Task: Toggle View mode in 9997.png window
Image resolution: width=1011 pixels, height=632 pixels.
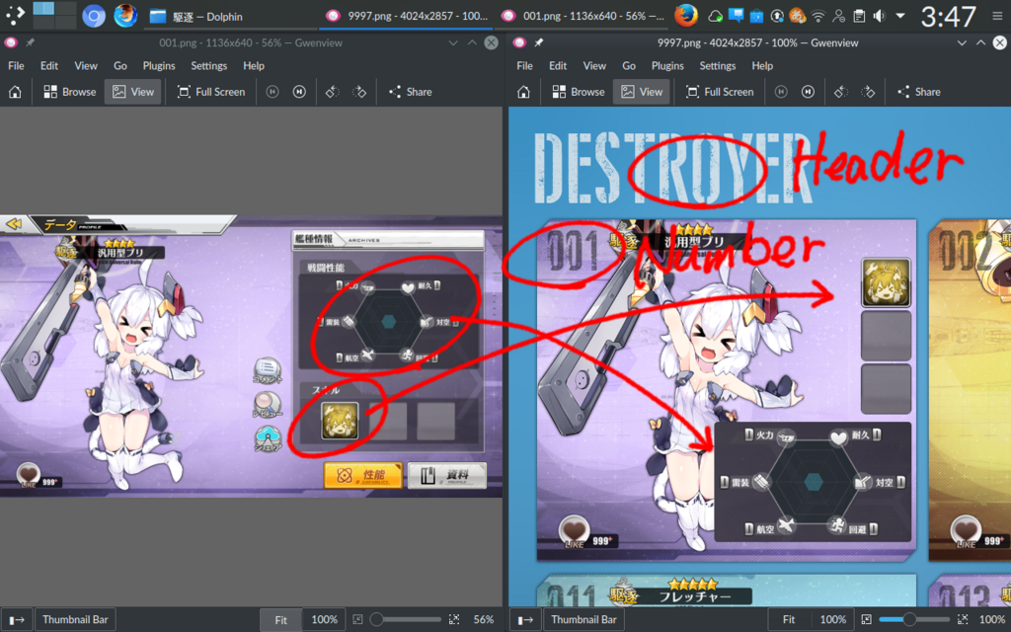Action: pos(642,92)
